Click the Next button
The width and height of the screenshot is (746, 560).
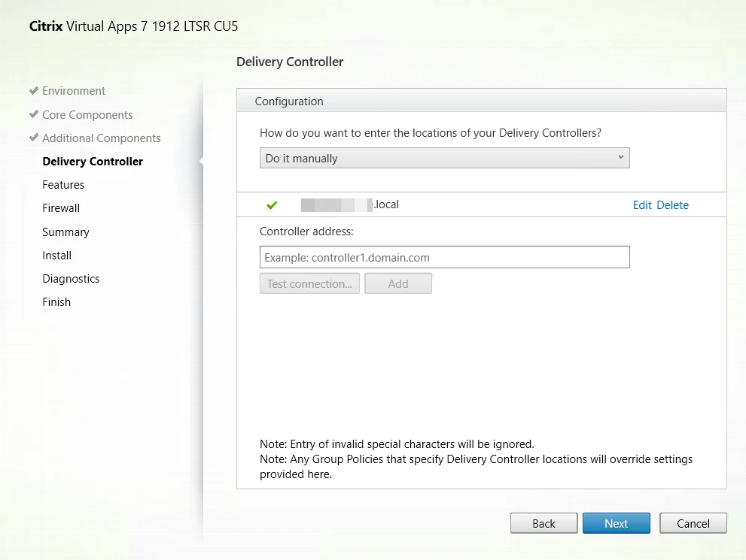[616, 523]
